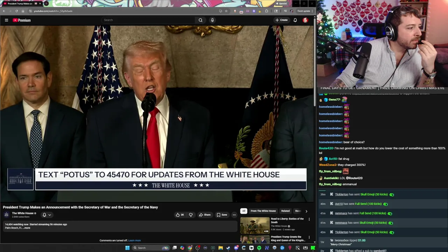This screenshot has width=448, height=252.
Task: Open Spotify from the taskbar
Action: point(259,248)
